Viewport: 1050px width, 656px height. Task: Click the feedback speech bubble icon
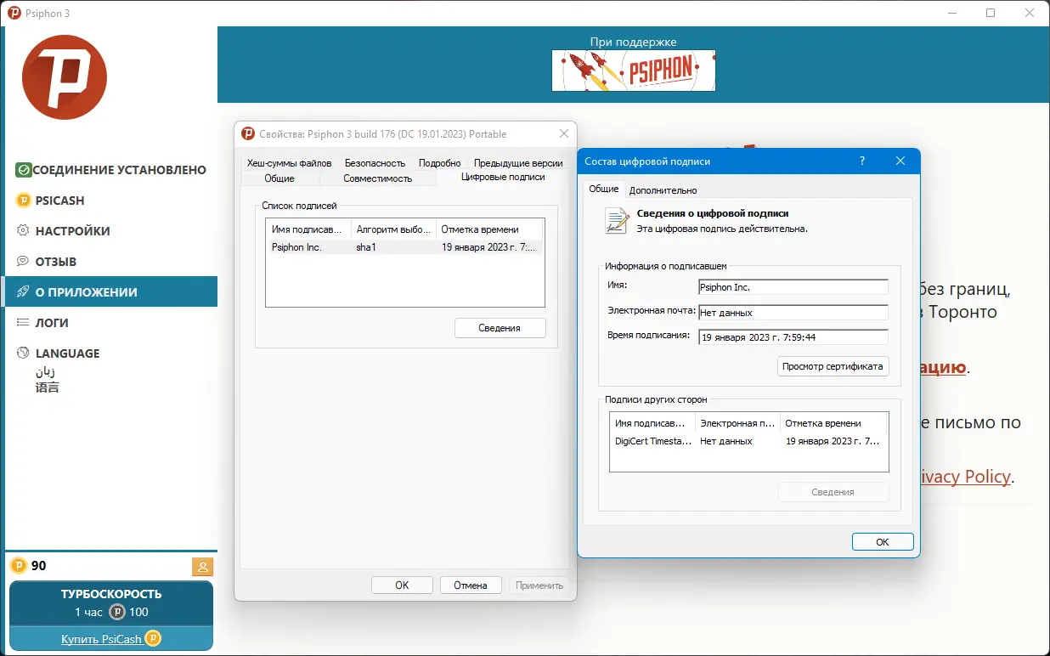24,262
